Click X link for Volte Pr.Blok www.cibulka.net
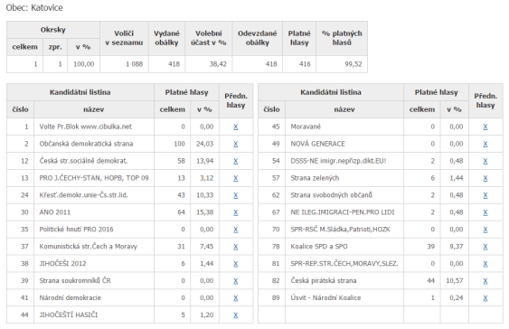 tap(236, 127)
